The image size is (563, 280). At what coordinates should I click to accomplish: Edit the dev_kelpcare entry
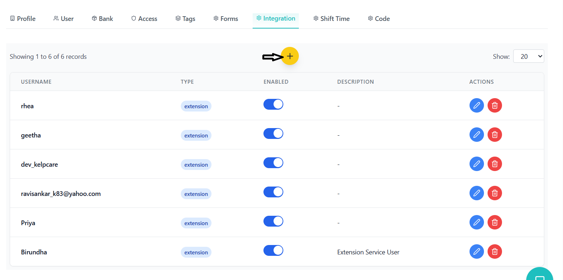point(476,164)
